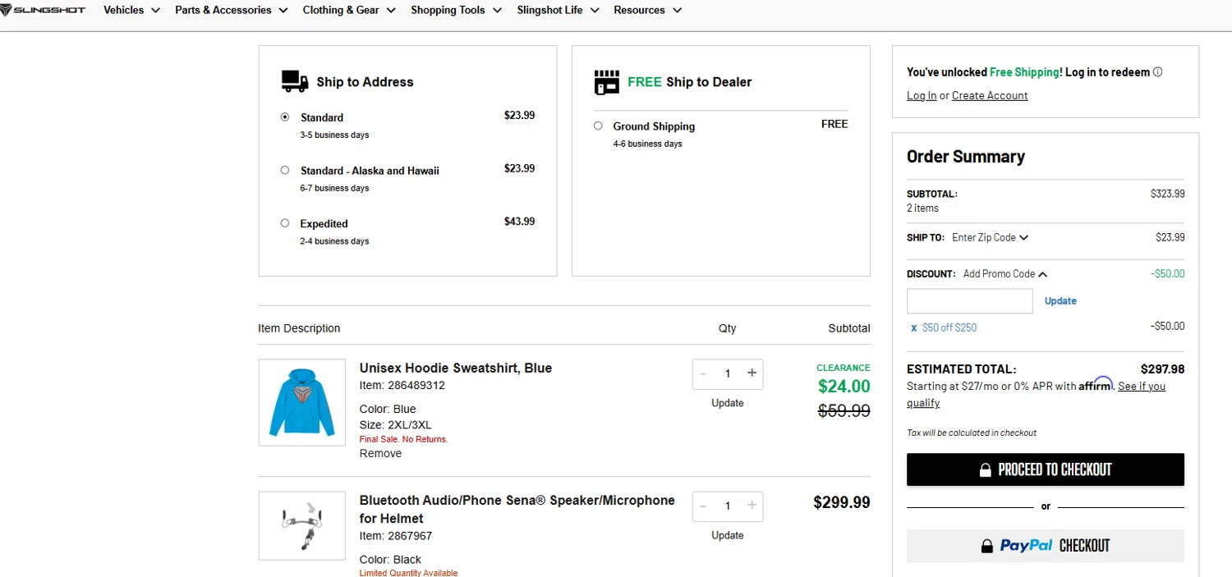Screen dimensions: 1232x577
Task: Click Update next to promo code field
Action: (1060, 301)
